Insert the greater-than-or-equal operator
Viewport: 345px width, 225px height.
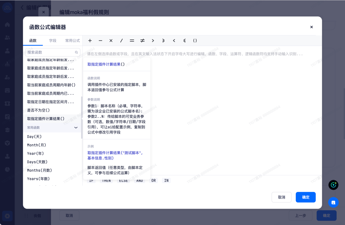(x=163, y=41)
